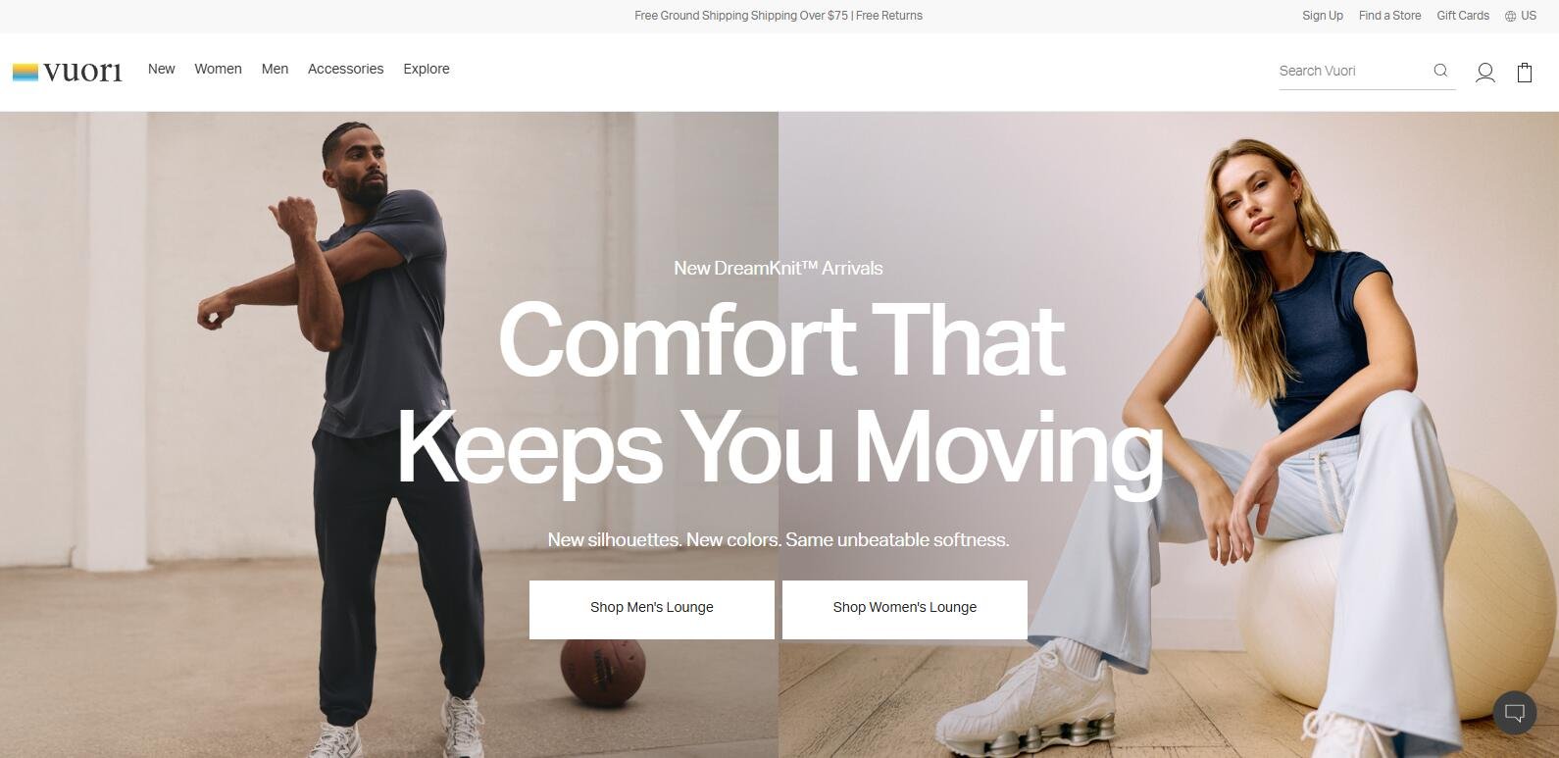Click Shop Women's Lounge button
1559x758 pixels.
pos(905,609)
